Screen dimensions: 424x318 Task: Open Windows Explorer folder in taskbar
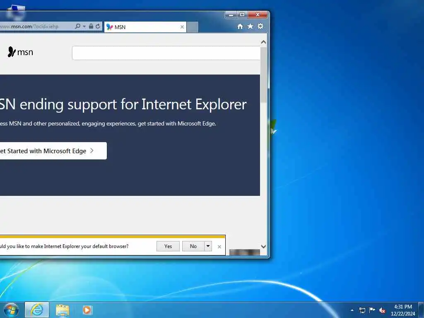63,310
